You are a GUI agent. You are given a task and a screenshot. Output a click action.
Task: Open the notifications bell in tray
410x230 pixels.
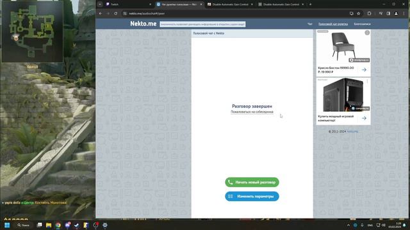pyautogui.click(x=404, y=225)
